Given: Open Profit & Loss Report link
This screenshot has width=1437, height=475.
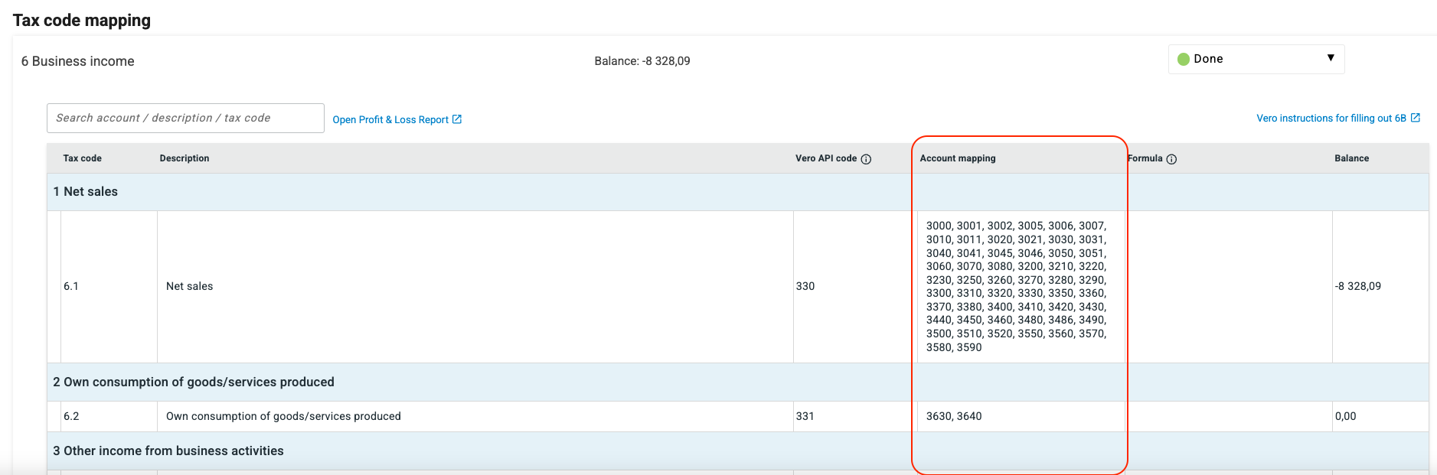Looking at the screenshot, I should click(390, 119).
